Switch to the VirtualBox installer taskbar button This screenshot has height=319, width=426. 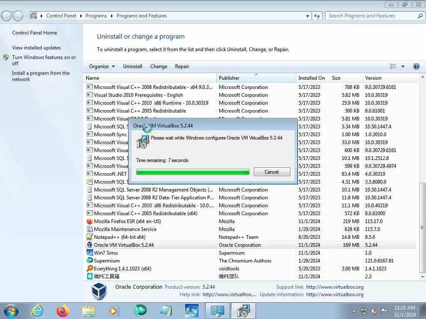click(243, 311)
